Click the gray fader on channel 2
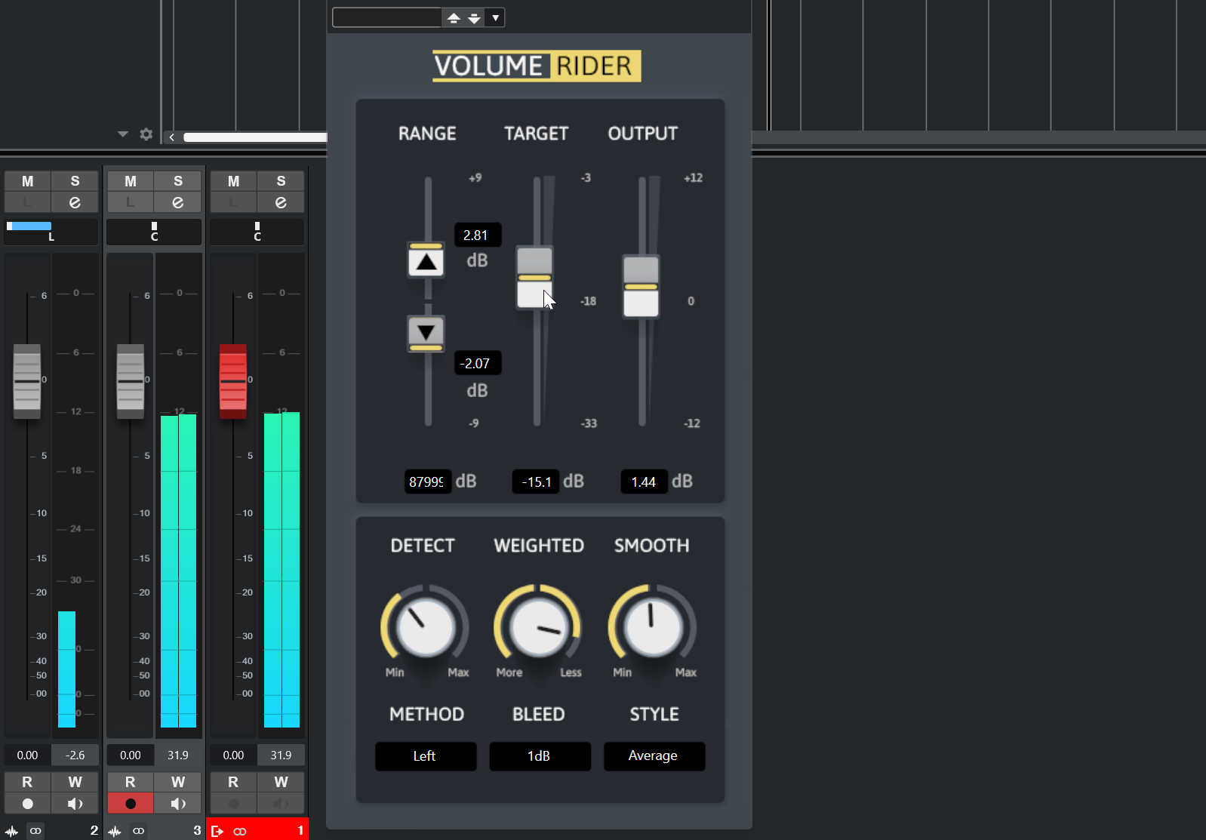This screenshot has height=840, width=1206. point(27,381)
